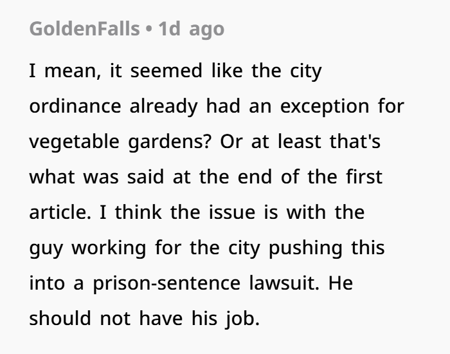This screenshot has height=354, width=450.
Task: Click the bullet separator after GoldenFalls
Action: click(x=148, y=29)
